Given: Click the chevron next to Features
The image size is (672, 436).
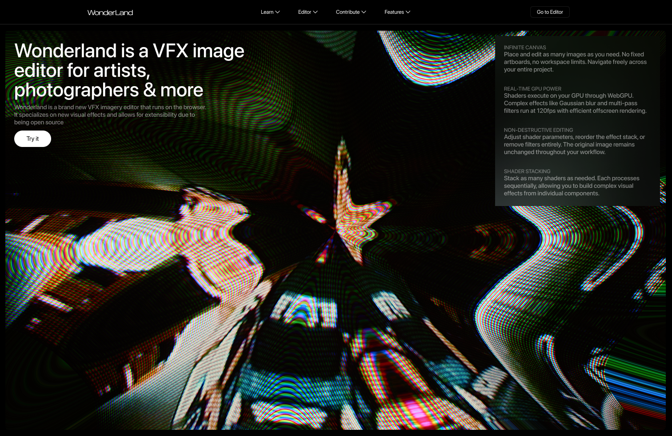Looking at the screenshot, I should point(408,12).
